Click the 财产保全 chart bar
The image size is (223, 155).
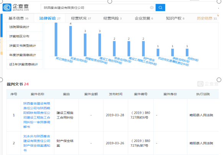point(143,49)
